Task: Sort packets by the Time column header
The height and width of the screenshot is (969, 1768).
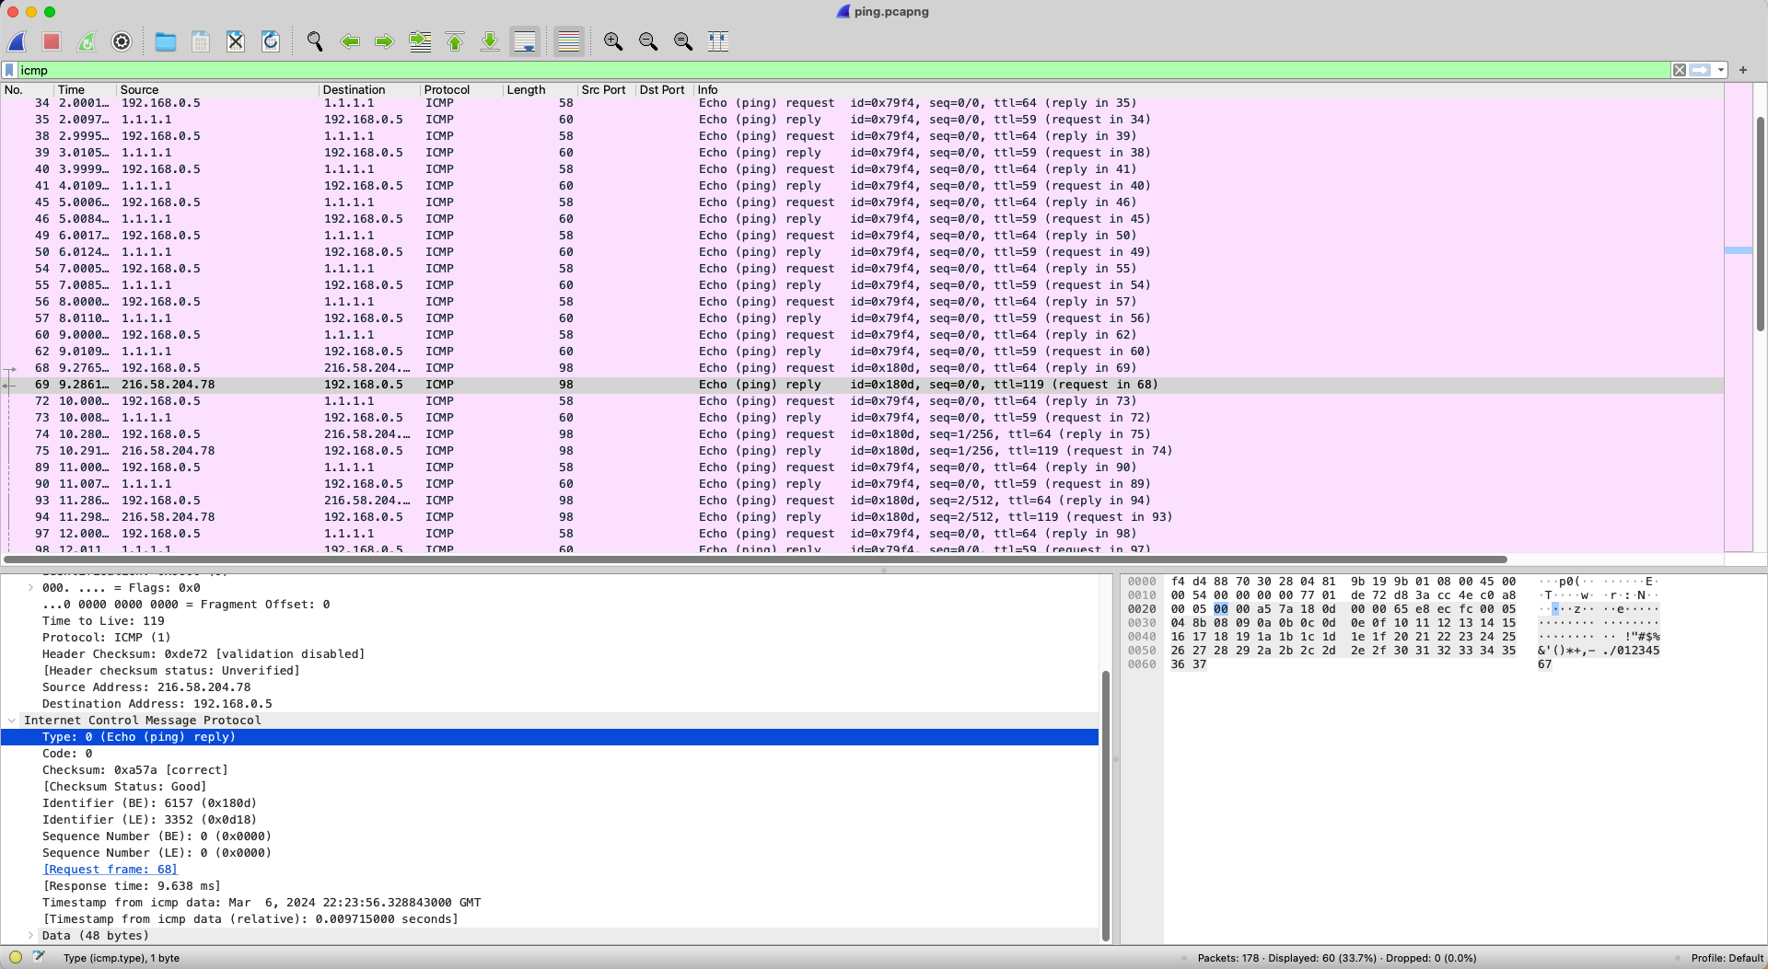Action: point(85,89)
